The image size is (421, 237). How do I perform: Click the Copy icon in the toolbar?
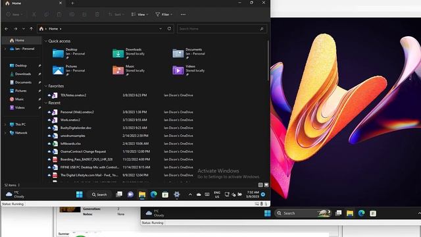(47, 14)
